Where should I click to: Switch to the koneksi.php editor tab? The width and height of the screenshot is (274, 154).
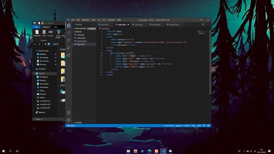coord(174,25)
